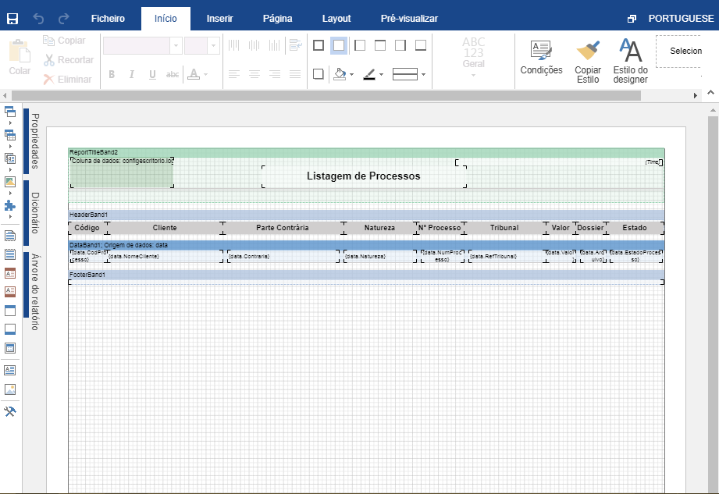This screenshot has width=719, height=494.
Task: Select the Text component tool
Action: click(x=10, y=370)
